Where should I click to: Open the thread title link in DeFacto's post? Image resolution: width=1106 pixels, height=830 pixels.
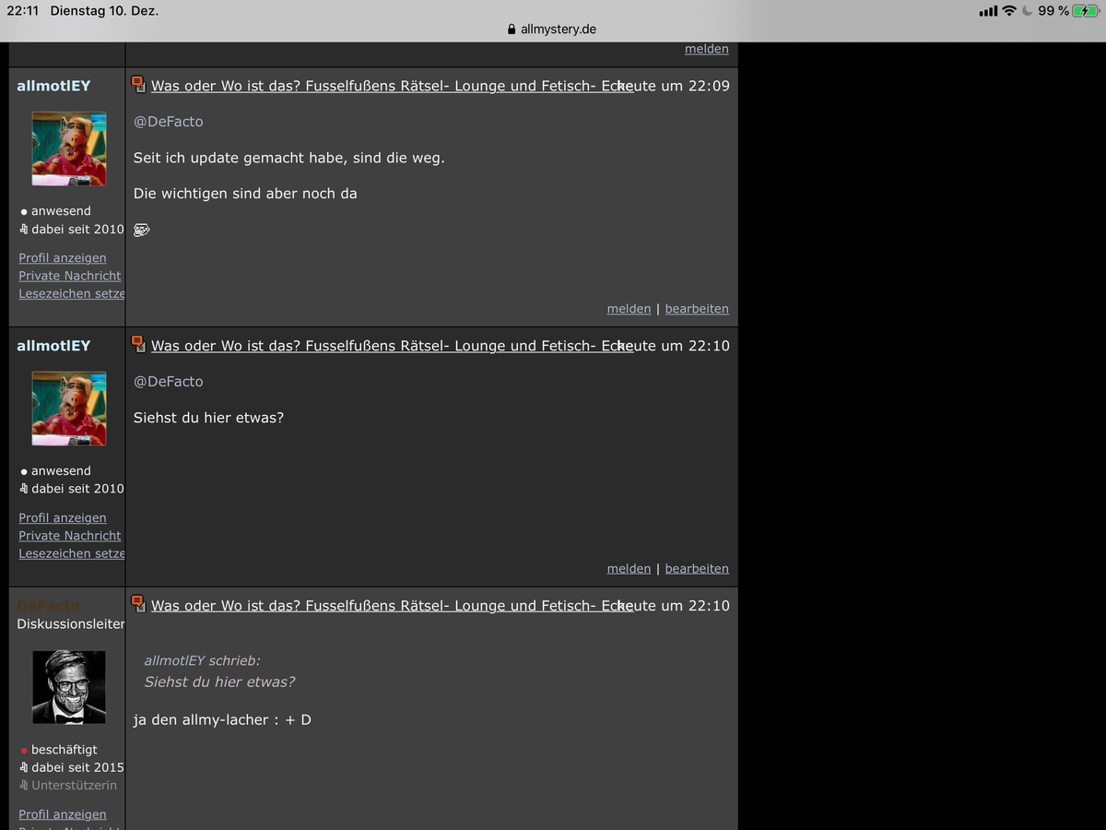pyautogui.click(x=392, y=606)
